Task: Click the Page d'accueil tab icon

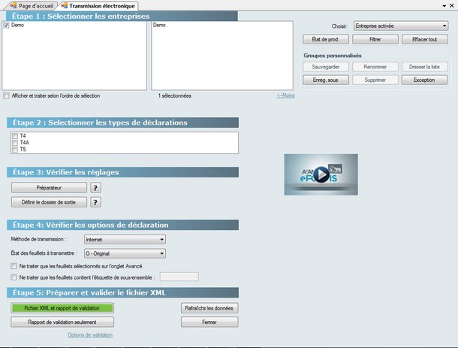Action: click(14, 5)
